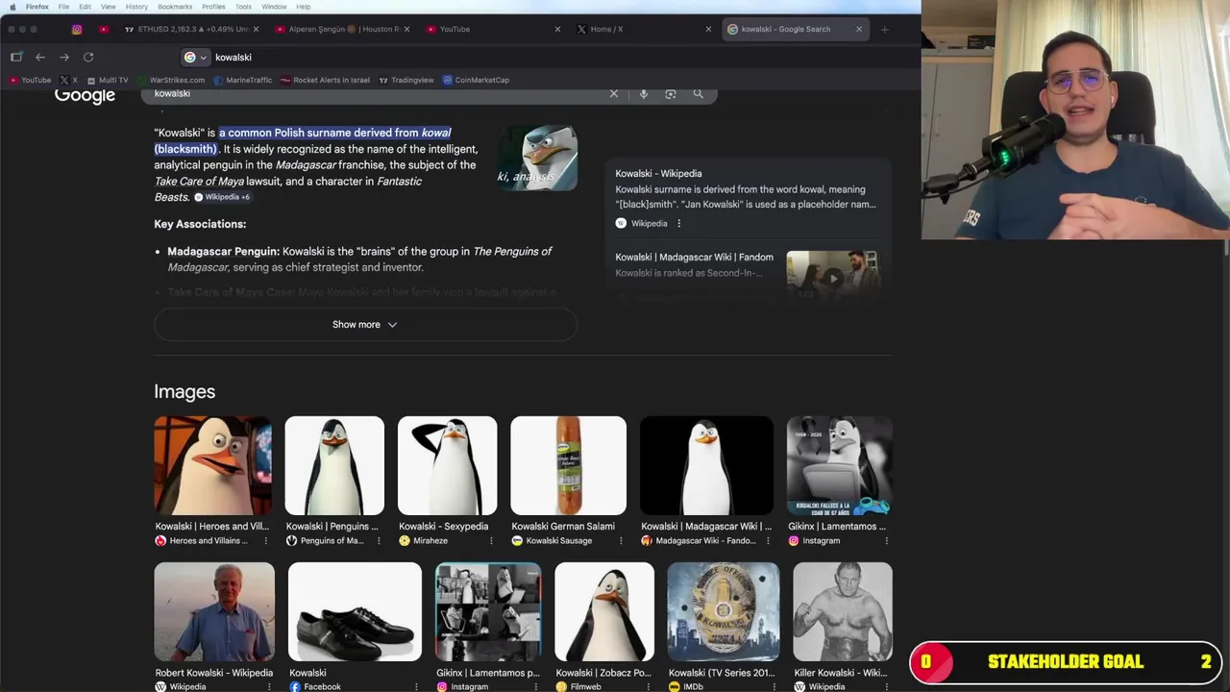Toggle the Firefox sidebar button
Screen dimensions: 1230x692
click(x=16, y=57)
